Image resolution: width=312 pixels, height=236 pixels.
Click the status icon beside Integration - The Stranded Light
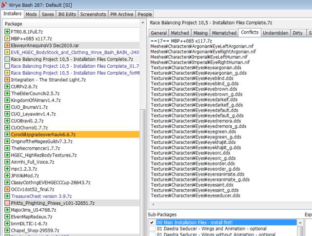click(7, 79)
